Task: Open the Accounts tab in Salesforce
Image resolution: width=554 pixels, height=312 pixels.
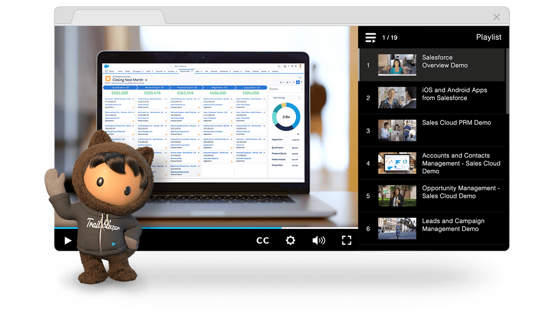Action: pyautogui.click(x=160, y=71)
